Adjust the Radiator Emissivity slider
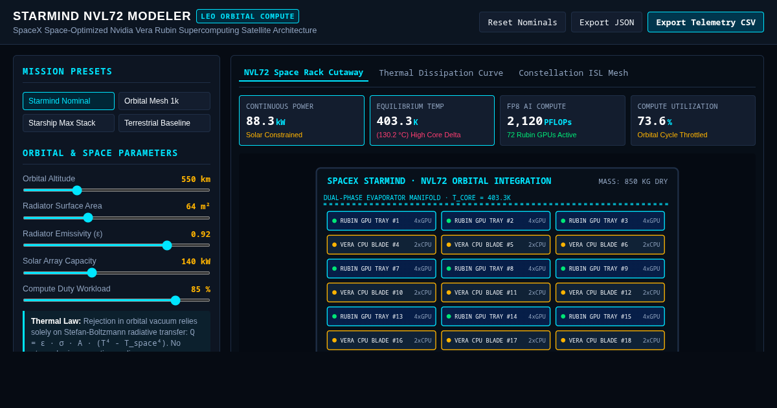Screen dimensions: 777x408 click(117, 245)
